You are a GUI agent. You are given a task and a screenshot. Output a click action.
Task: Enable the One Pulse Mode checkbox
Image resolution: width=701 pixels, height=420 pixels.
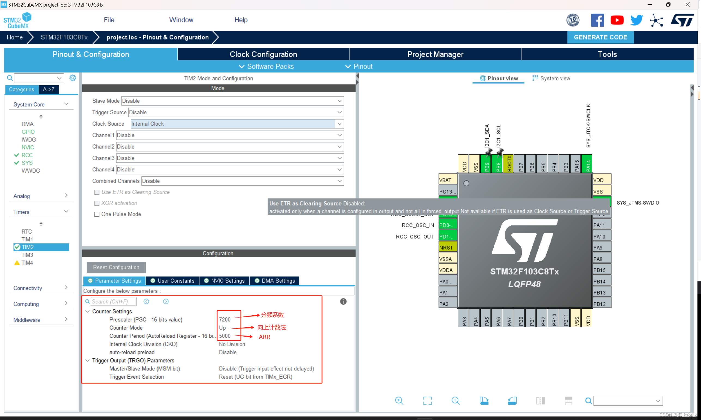point(97,214)
